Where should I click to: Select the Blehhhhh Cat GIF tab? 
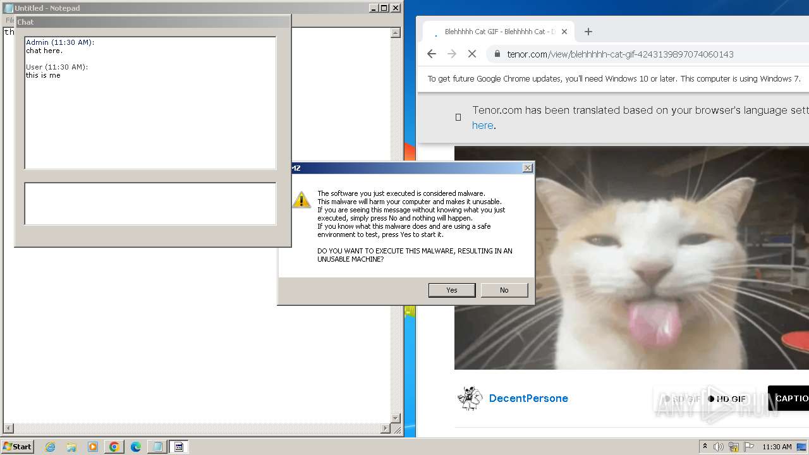coord(498,32)
